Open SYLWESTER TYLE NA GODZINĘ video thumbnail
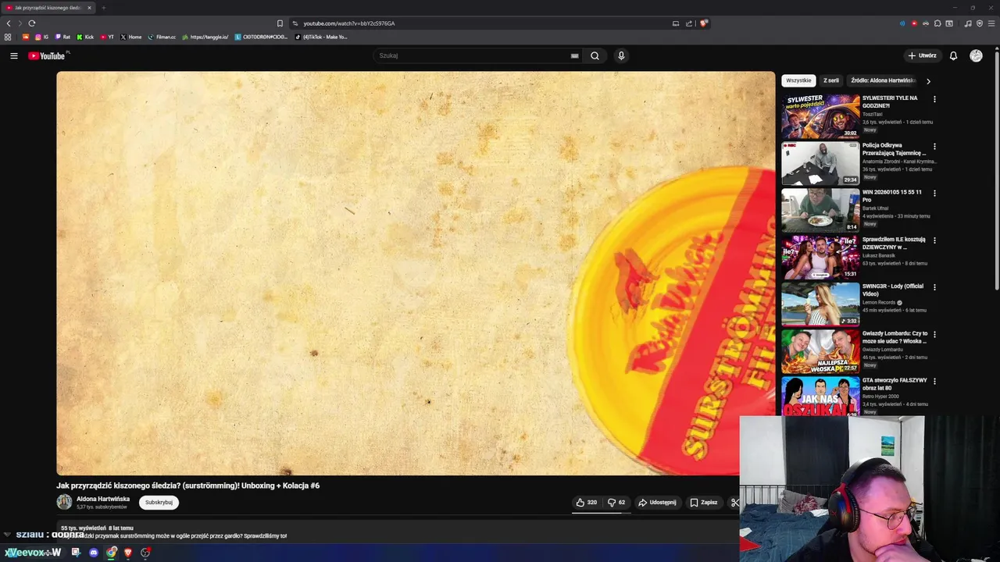 click(x=820, y=116)
